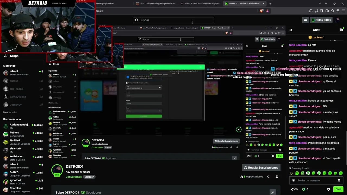Click the DETROID1 live avatar below stream

(x=57, y=170)
